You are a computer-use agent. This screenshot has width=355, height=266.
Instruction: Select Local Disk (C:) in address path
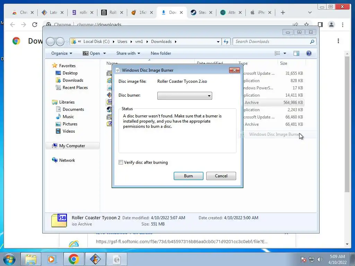pos(96,42)
